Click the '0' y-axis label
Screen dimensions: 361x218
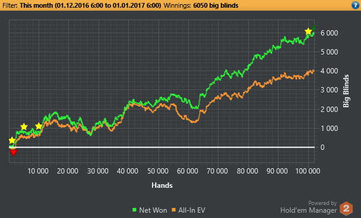pyautogui.click(x=322, y=148)
